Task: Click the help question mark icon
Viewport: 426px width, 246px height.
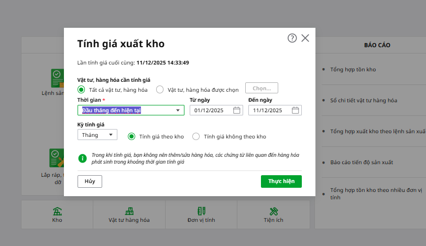Action: [x=292, y=38]
